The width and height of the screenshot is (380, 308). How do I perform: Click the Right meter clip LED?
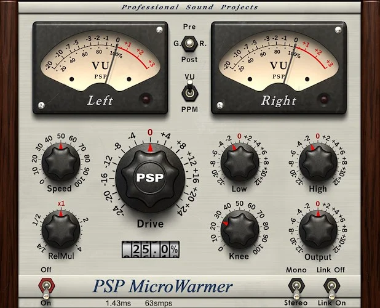point(324,99)
